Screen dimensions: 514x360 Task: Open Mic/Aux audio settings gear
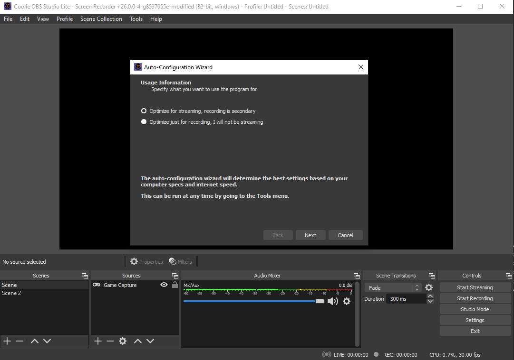[x=347, y=301]
